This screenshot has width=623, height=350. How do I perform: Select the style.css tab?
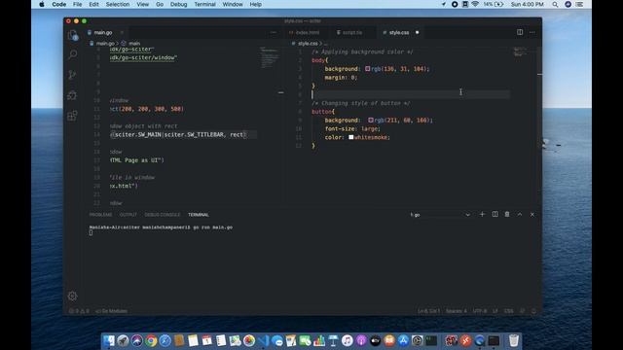click(x=399, y=32)
